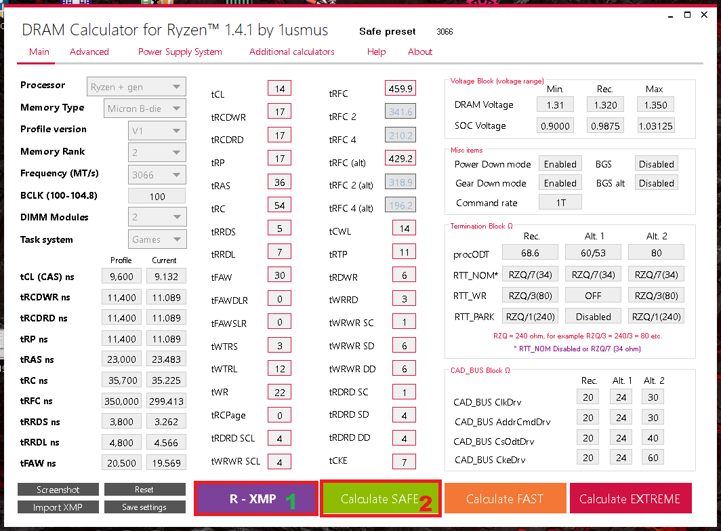Click the tRFC value 459.9 field

tap(400, 88)
